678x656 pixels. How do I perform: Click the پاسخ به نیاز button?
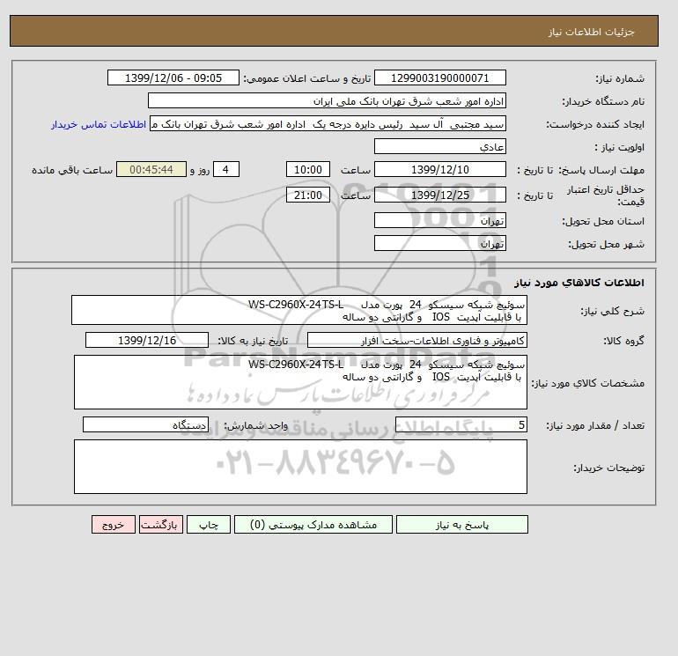click(461, 525)
